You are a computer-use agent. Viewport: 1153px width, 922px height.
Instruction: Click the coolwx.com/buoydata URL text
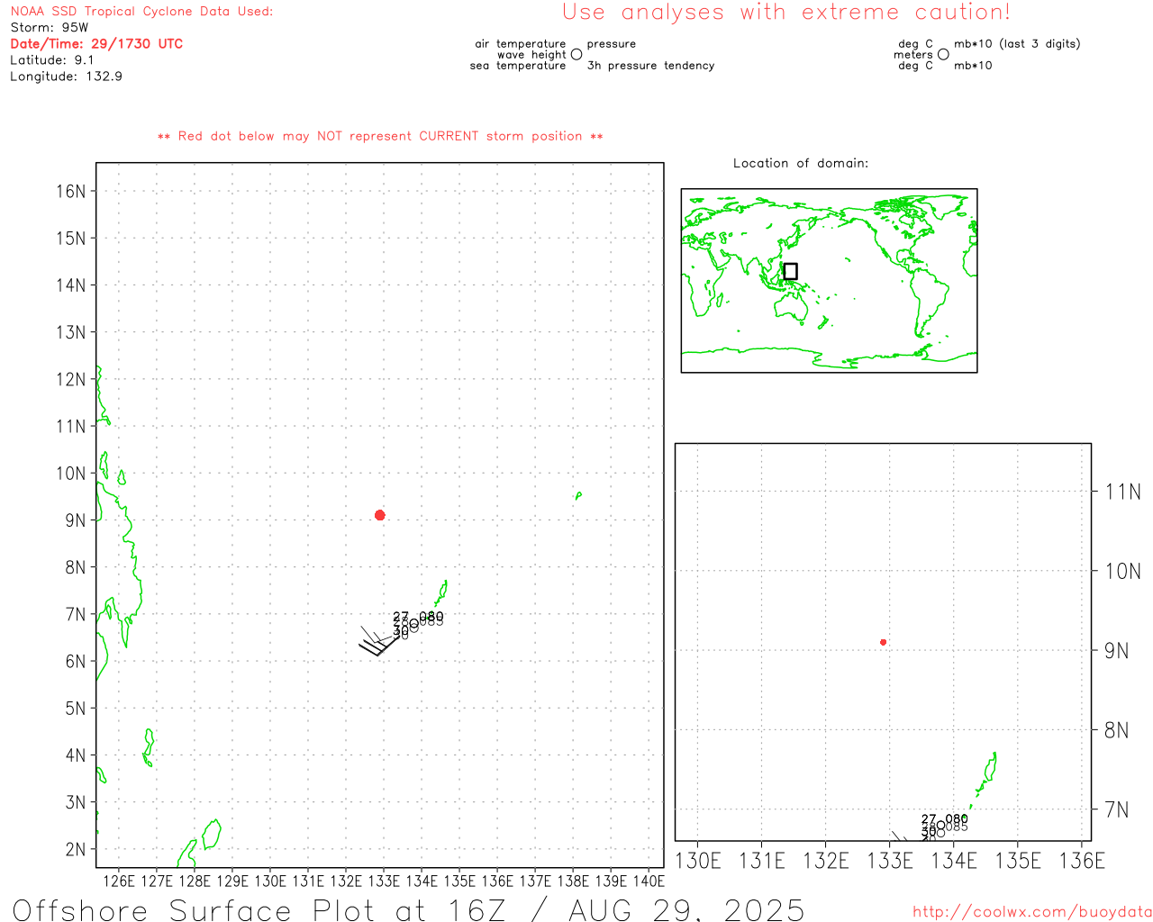click(1032, 912)
